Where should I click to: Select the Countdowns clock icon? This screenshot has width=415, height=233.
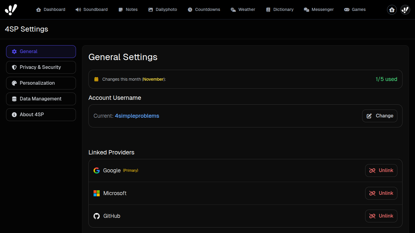(190, 9)
